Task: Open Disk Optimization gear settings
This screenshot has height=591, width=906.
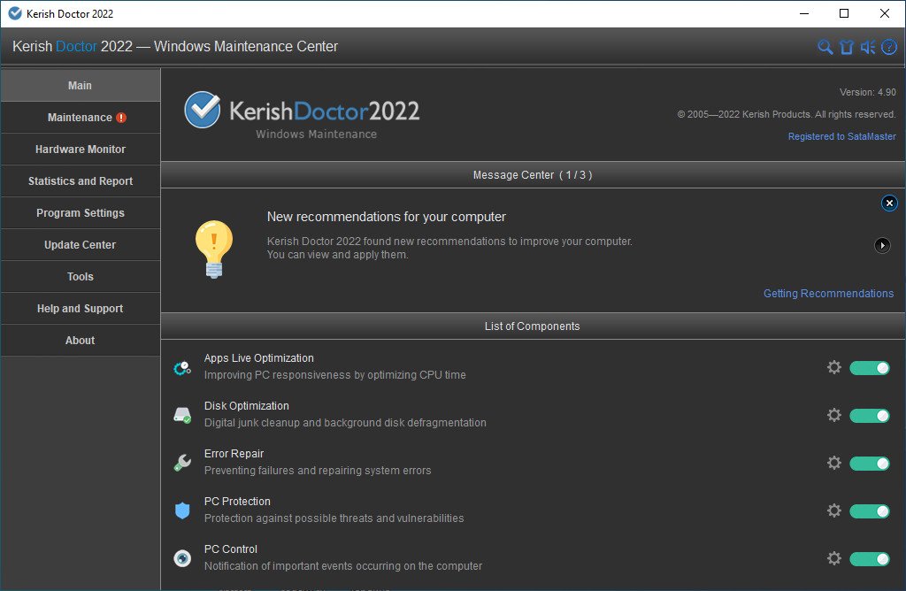Action: (833, 415)
